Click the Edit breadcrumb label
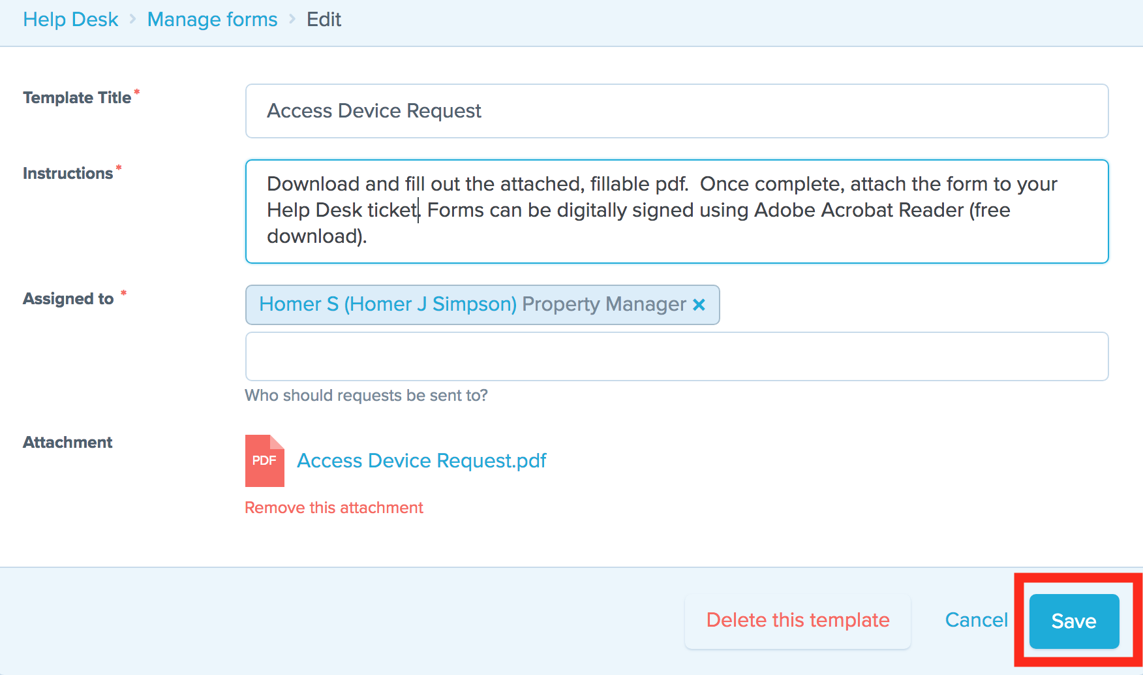Image resolution: width=1143 pixels, height=675 pixels. pyautogui.click(x=324, y=20)
